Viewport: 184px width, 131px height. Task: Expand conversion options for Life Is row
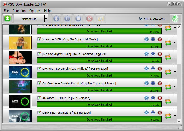point(175,57)
